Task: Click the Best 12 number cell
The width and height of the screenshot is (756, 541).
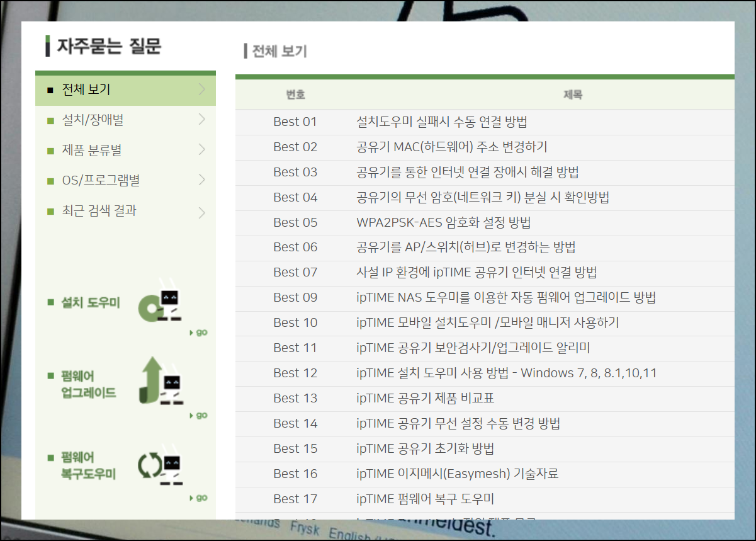Action: click(x=295, y=373)
